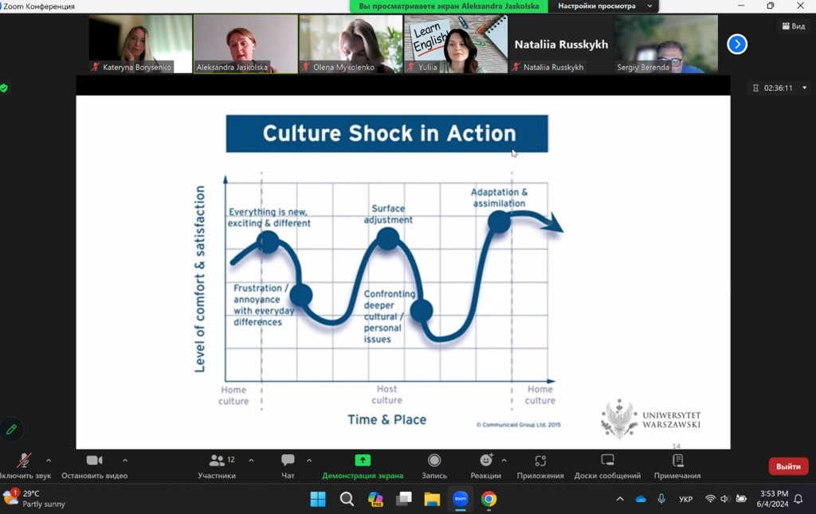Open the Примечания notes icon
The height and width of the screenshot is (514, 816).
tap(677, 461)
